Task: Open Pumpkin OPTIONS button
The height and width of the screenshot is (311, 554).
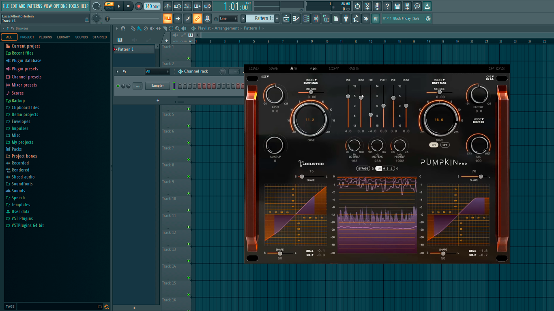Action: point(496,68)
